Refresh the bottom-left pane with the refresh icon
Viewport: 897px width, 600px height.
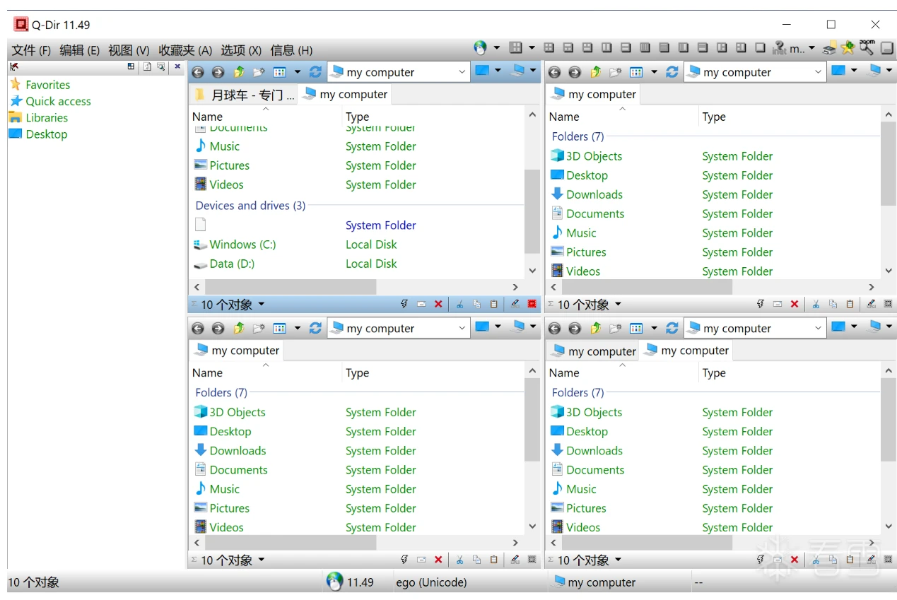tap(315, 328)
